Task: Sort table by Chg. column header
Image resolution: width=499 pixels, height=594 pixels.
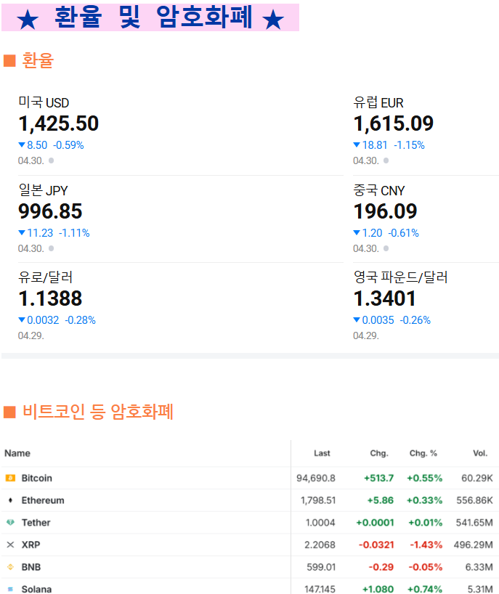Action: 379,453
